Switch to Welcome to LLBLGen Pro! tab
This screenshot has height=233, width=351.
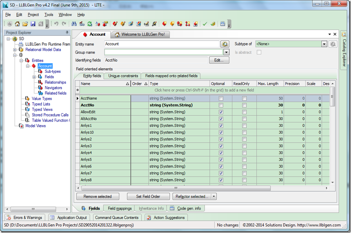140,35
